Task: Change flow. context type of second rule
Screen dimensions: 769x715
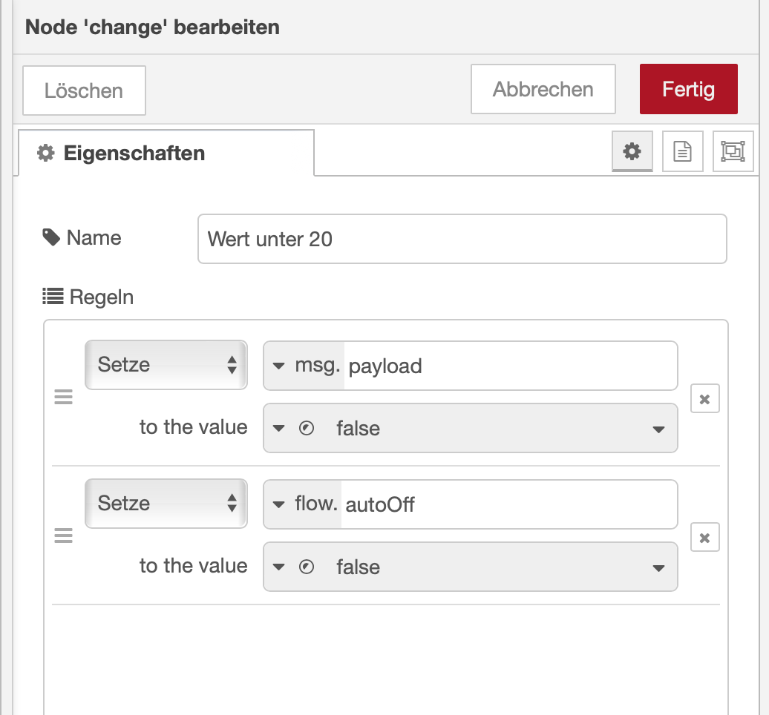Action: point(304,504)
